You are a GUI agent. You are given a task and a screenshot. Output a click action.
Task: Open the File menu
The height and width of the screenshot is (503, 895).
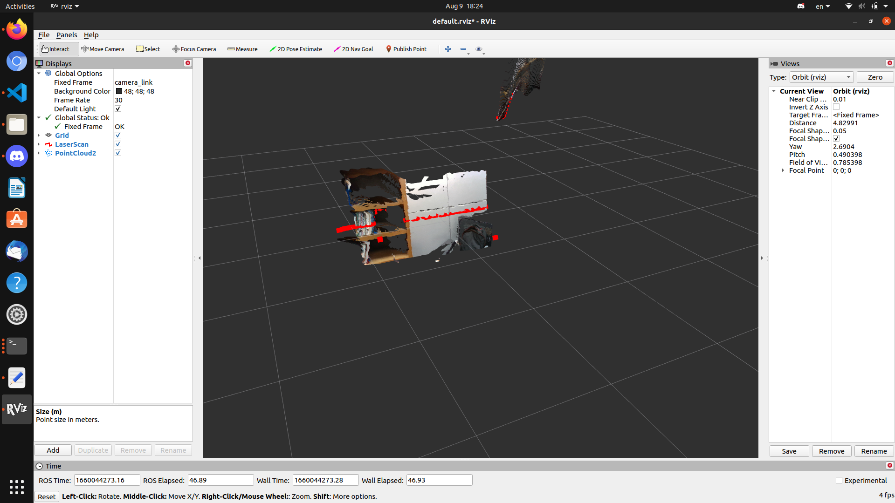click(43, 35)
